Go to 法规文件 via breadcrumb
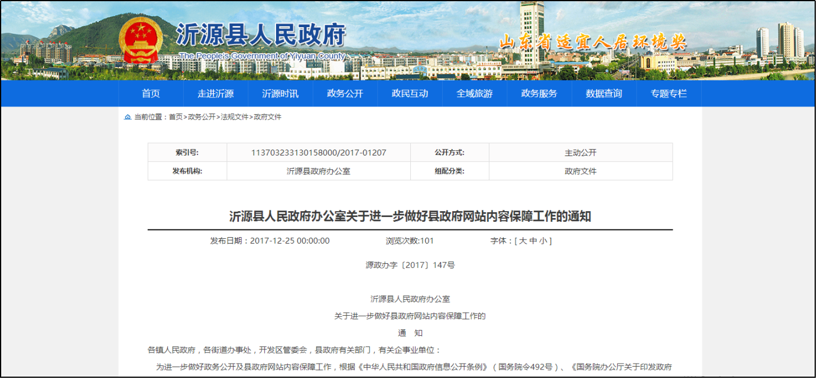 coord(235,117)
